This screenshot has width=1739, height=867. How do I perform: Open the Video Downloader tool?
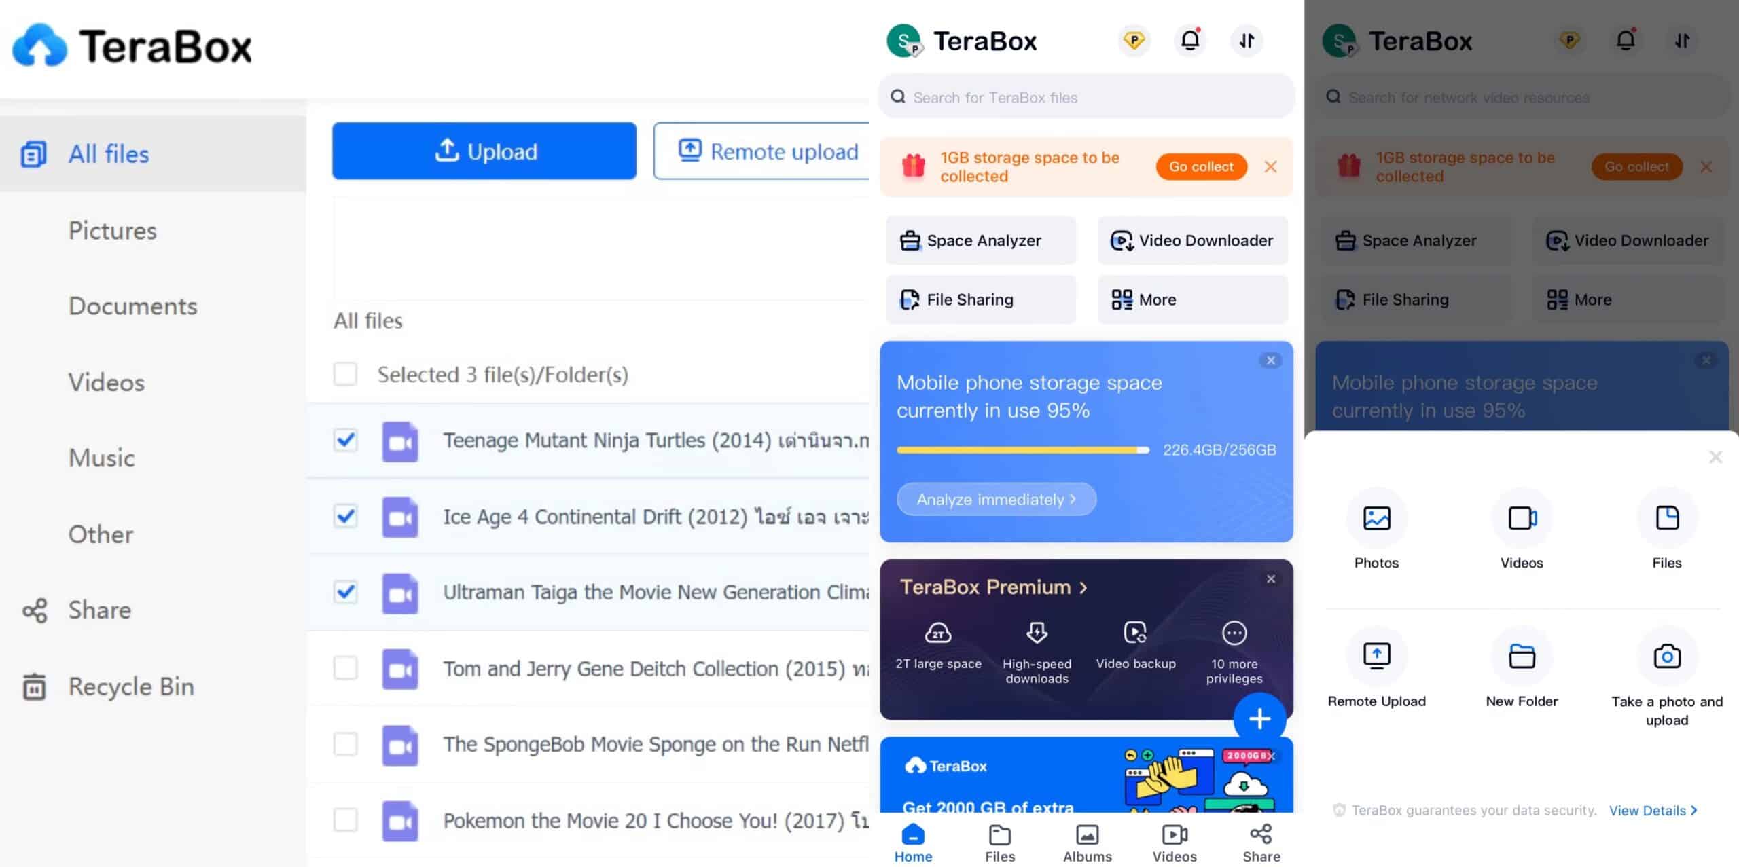tap(1194, 240)
